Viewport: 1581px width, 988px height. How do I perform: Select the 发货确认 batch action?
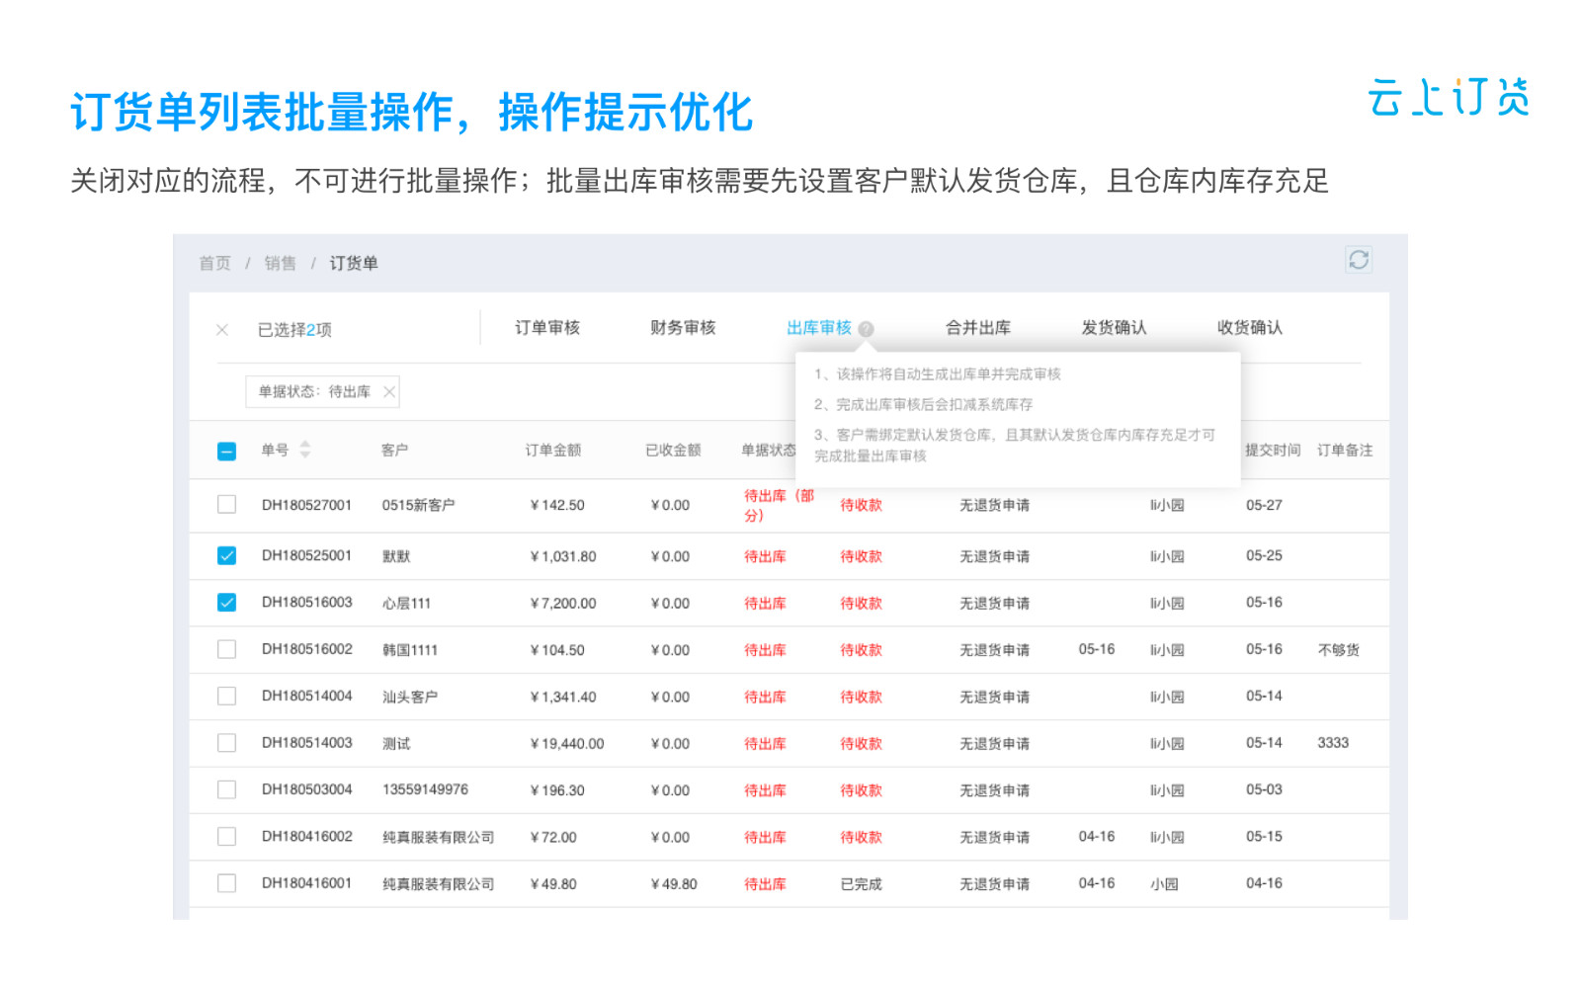click(x=1114, y=328)
